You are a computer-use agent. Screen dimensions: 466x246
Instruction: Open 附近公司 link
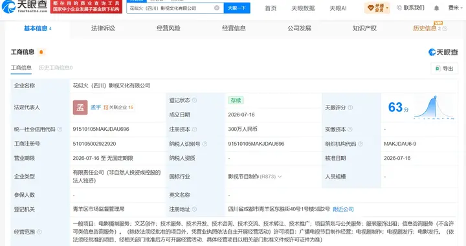pyautogui.click(x=343, y=209)
